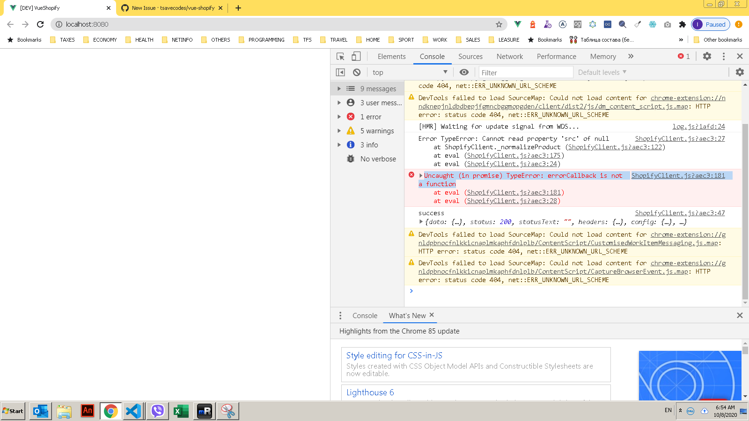The height and width of the screenshot is (421, 749).
Task: Click the console input prompt
Action: coord(468,291)
